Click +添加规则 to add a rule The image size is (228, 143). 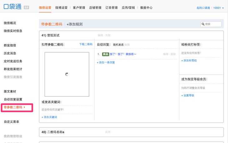pos(75,24)
